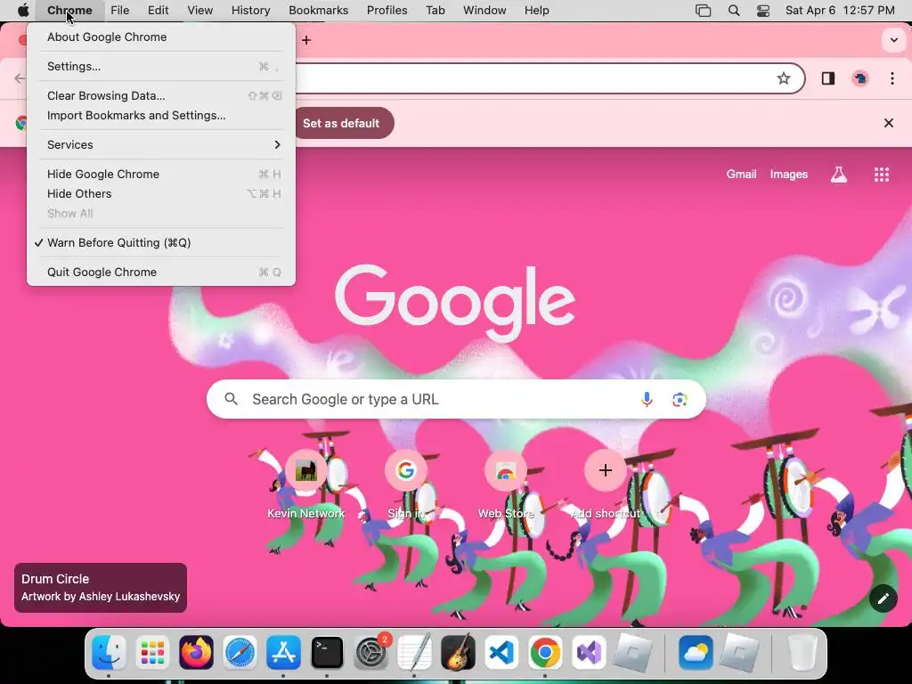Screen dimensions: 912x684
Task: Open Finder from the Dock
Action: (x=109, y=652)
